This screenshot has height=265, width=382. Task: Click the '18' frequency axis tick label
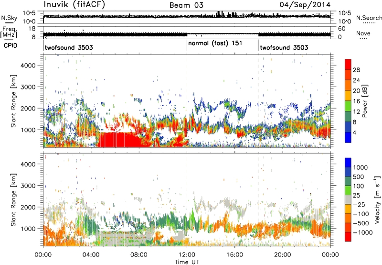[x=32, y=29]
